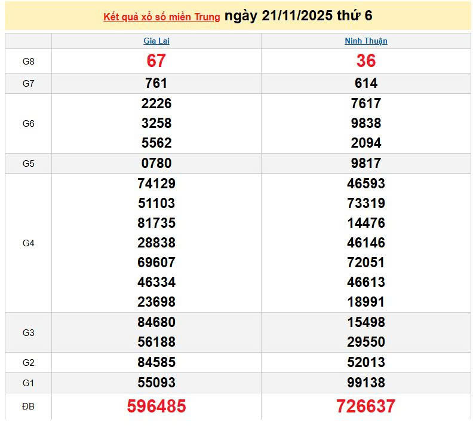The height and width of the screenshot is (431, 473).
Task: Click the ĐB row label
Action: 28,406
